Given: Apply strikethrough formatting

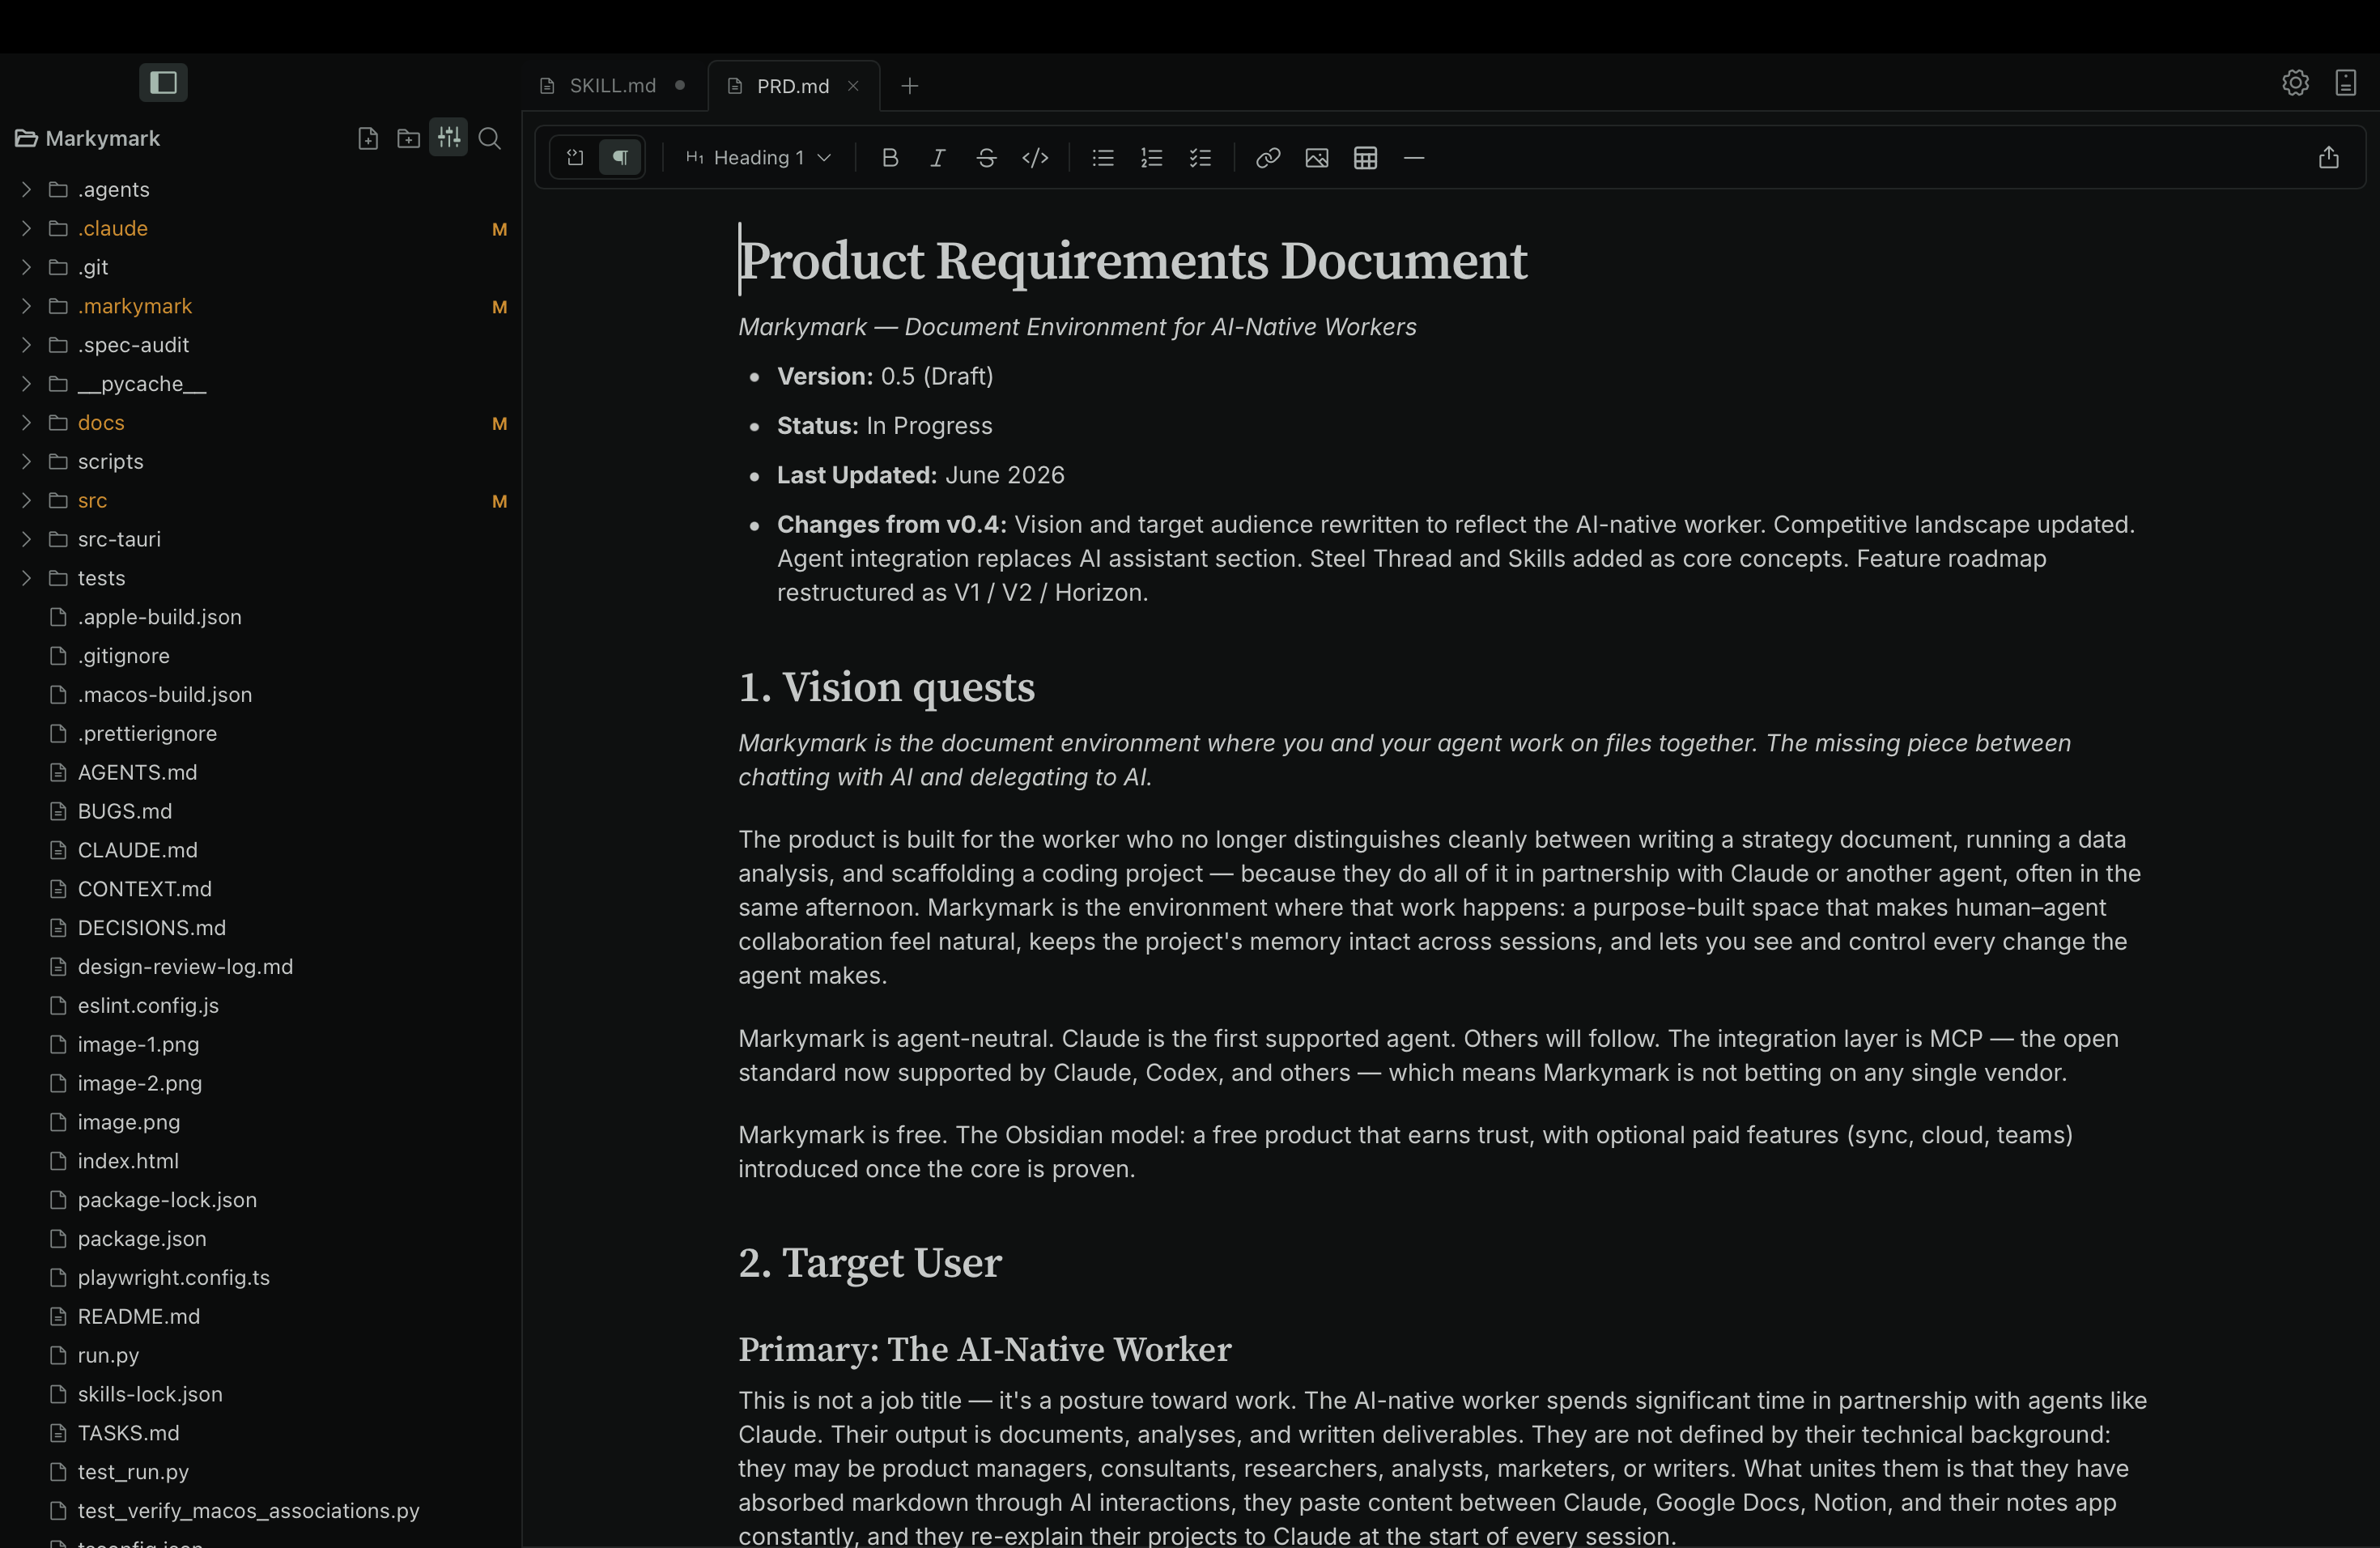Looking at the screenshot, I should pyautogui.click(x=986, y=158).
